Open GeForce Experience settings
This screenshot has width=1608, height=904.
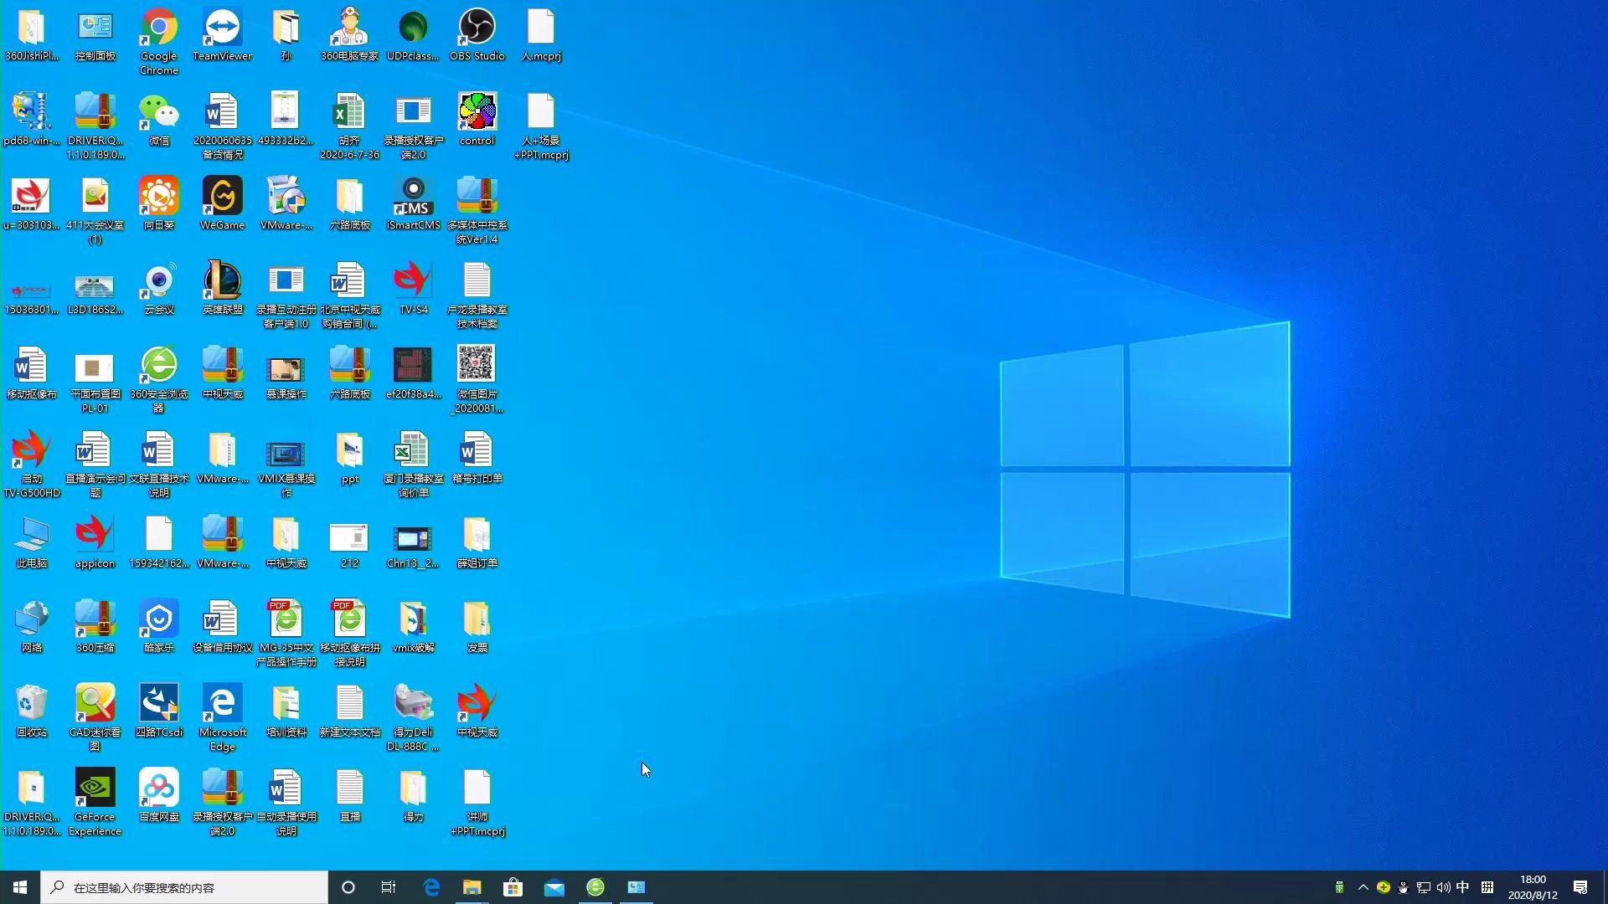[x=94, y=789]
